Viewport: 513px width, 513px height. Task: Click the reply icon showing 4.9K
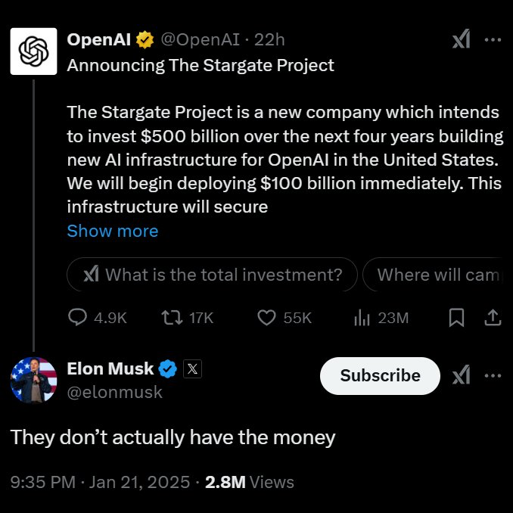click(x=79, y=318)
